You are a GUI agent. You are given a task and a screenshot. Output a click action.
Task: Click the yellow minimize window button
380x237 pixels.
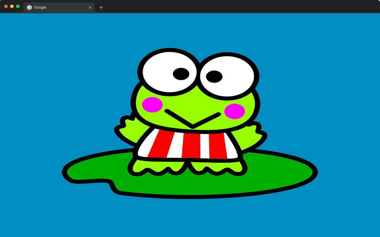(12, 6)
